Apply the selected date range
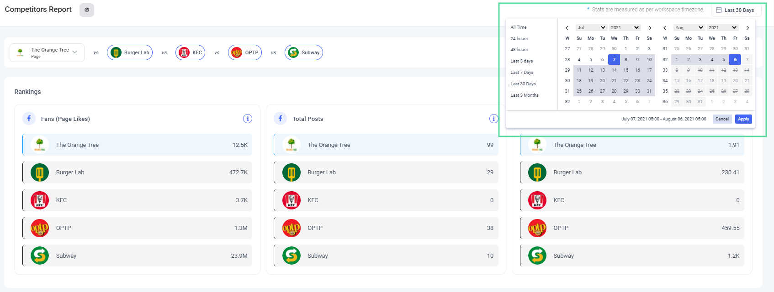774x292 pixels. pyautogui.click(x=743, y=119)
